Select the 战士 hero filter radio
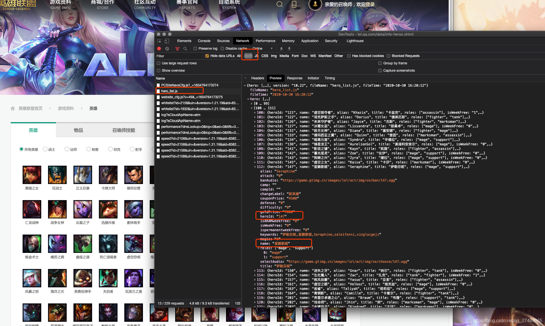Image resolution: width=545 pixels, height=326 pixels. click(x=45, y=149)
